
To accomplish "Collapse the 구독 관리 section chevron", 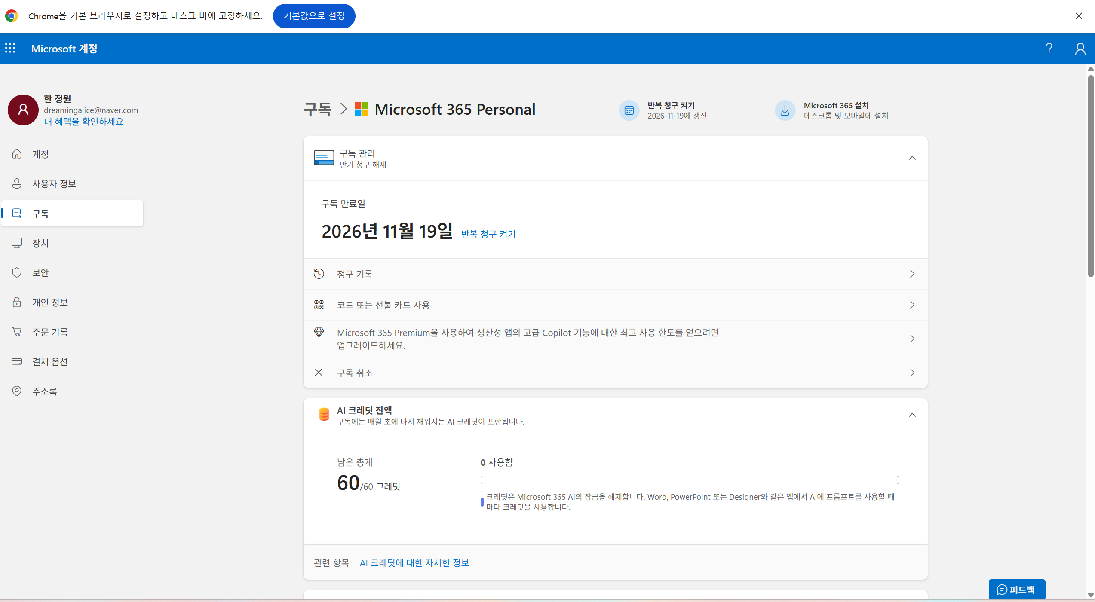I will tap(912, 158).
